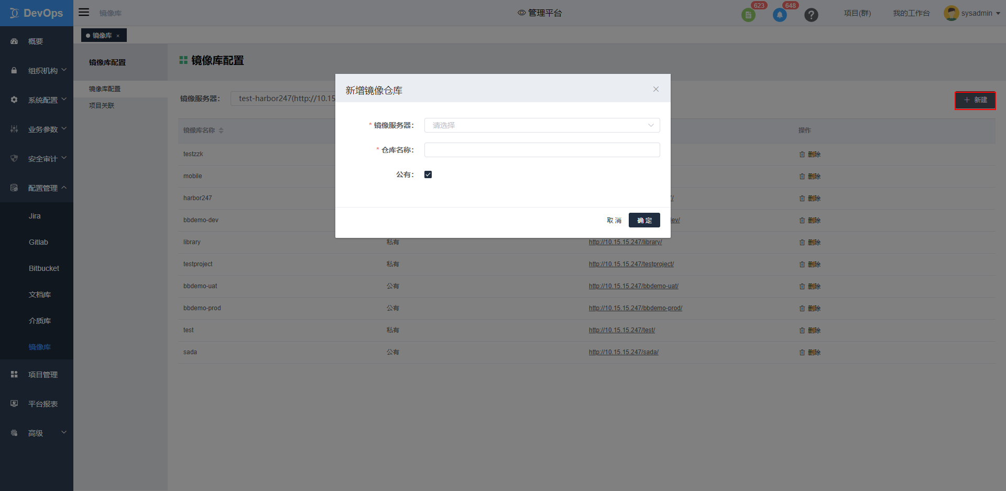This screenshot has height=491, width=1006.
Task: Click the eye icon beside 管理平台
Action: tap(521, 13)
